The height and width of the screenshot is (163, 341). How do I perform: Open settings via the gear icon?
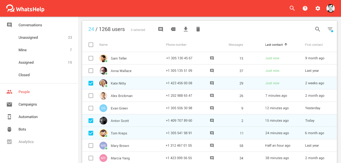pyautogui.click(x=318, y=8)
